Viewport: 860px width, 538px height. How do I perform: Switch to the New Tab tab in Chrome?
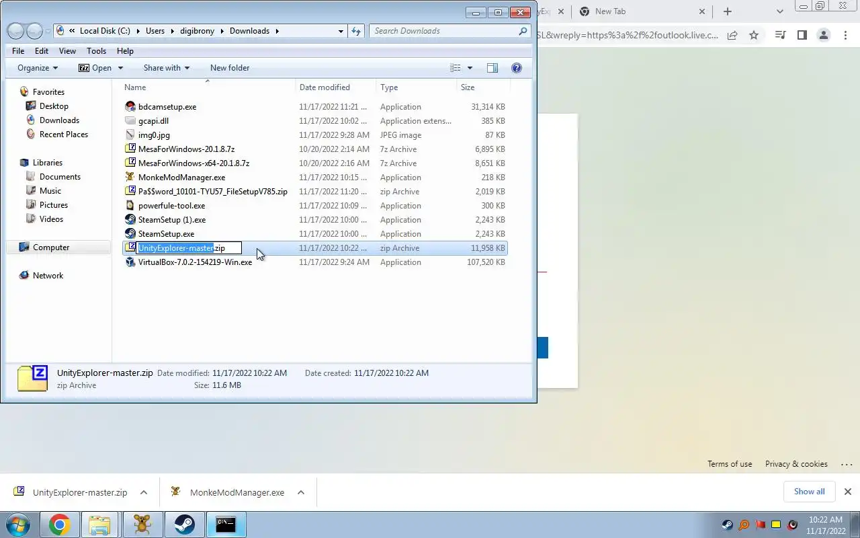(642, 11)
